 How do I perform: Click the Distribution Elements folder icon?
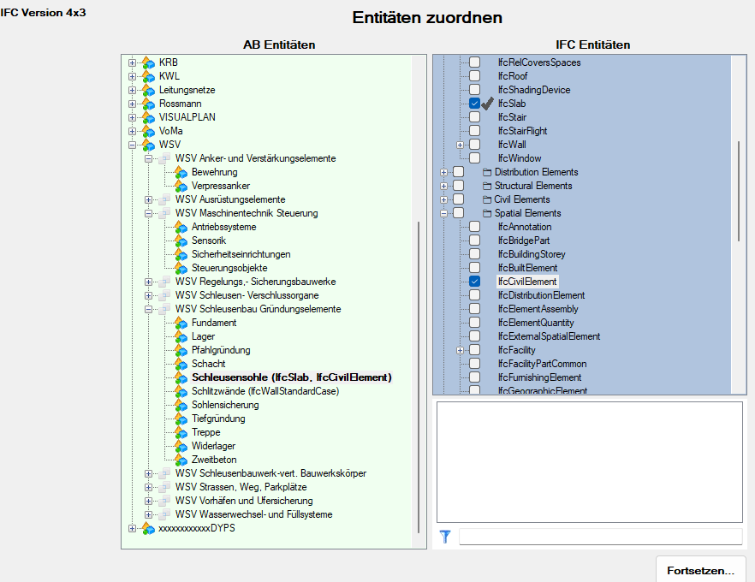(x=487, y=172)
